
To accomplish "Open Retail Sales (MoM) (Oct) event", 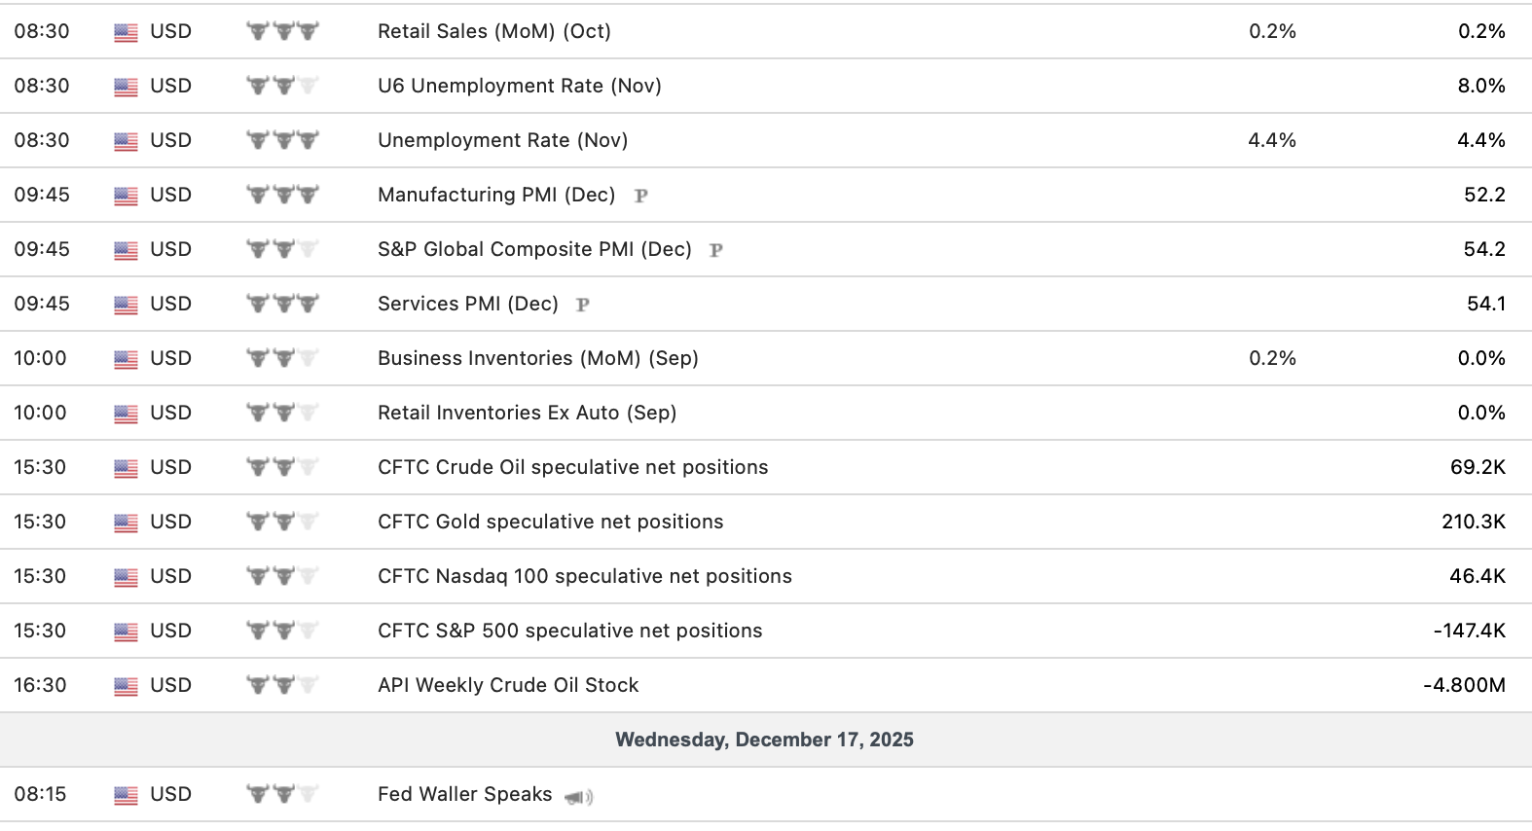I will [493, 31].
